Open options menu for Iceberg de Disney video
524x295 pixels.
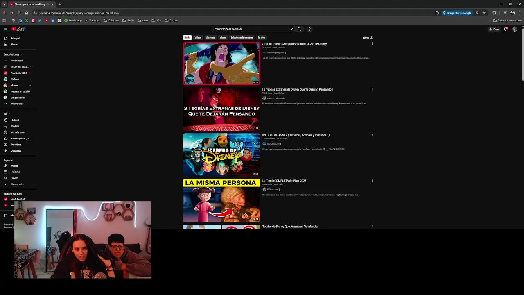(x=372, y=135)
